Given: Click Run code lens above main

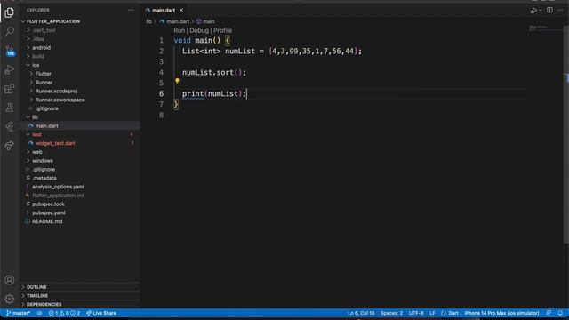Looking at the screenshot, I should pyautogui.click(x=179, y=31).
